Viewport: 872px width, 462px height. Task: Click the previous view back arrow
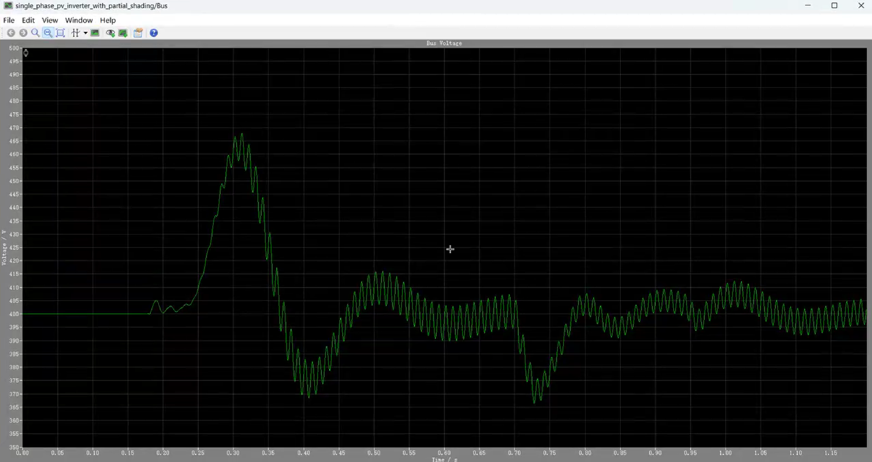(11, 33)
